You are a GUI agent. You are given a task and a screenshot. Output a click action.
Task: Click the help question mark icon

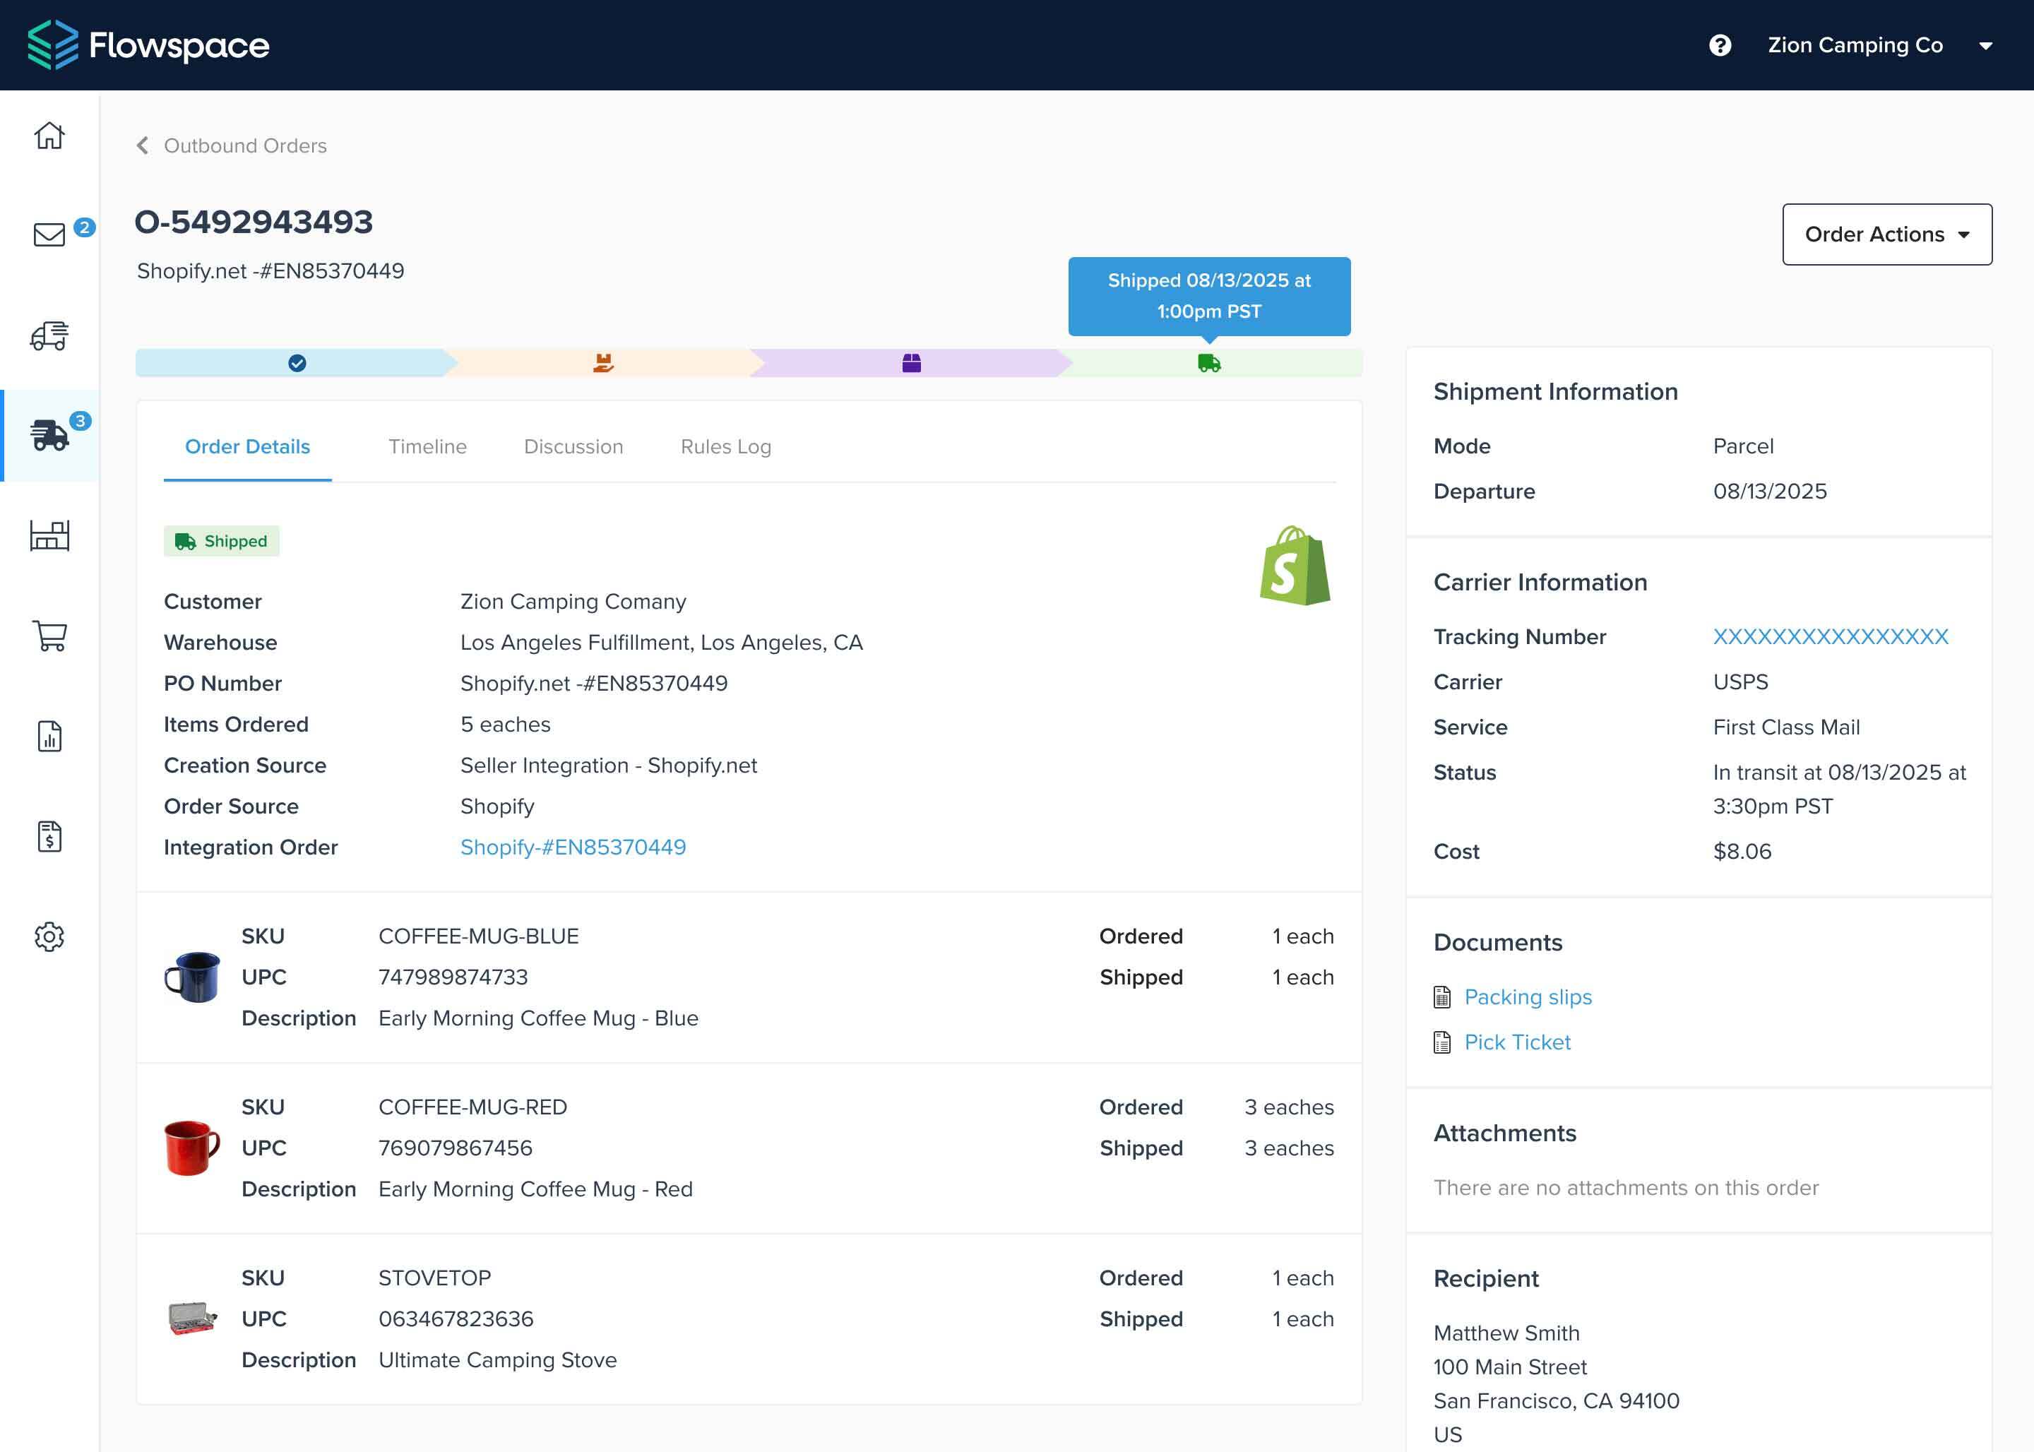click(x=1719, y=46)
